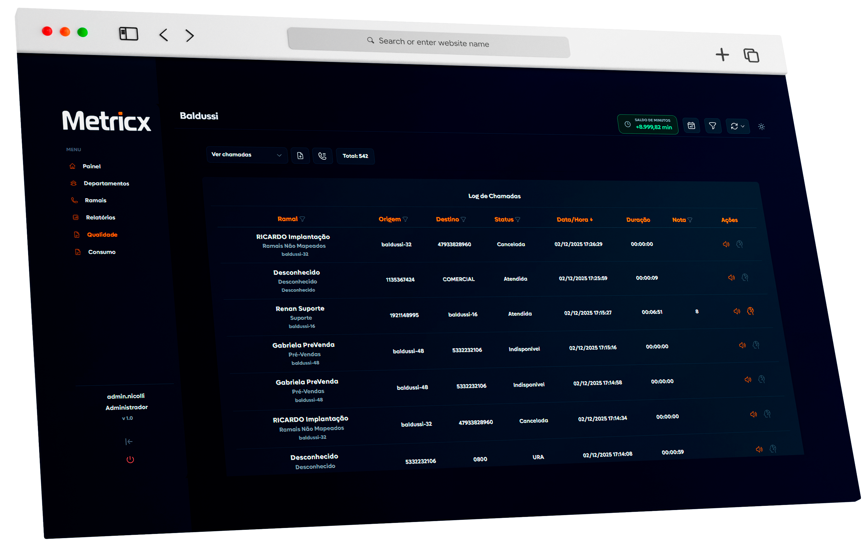Play audio for the first RICARDO Implantação call

click(x=726, y=244)
